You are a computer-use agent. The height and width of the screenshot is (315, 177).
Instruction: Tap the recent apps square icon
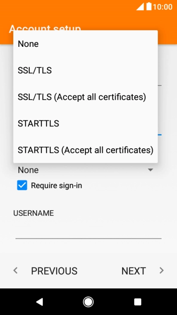[x=137, y=302]
